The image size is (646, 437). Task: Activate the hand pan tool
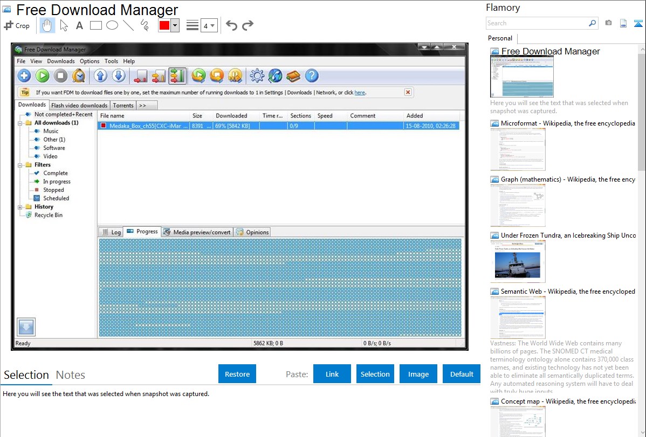47,25
